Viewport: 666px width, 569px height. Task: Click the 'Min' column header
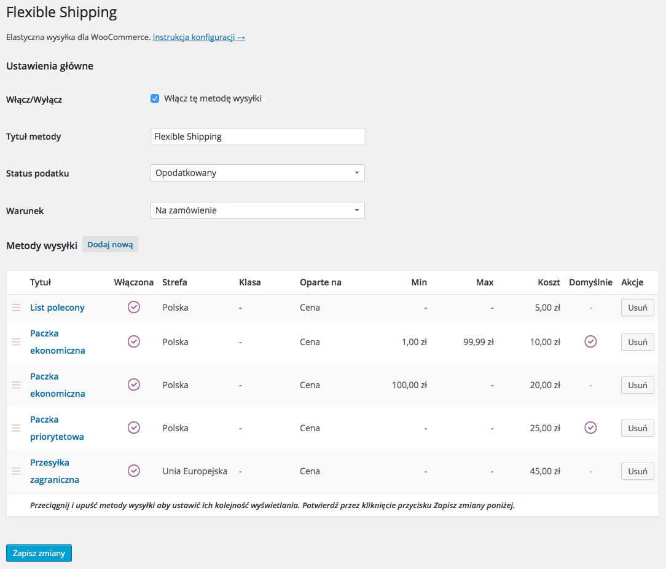point(419,282)
